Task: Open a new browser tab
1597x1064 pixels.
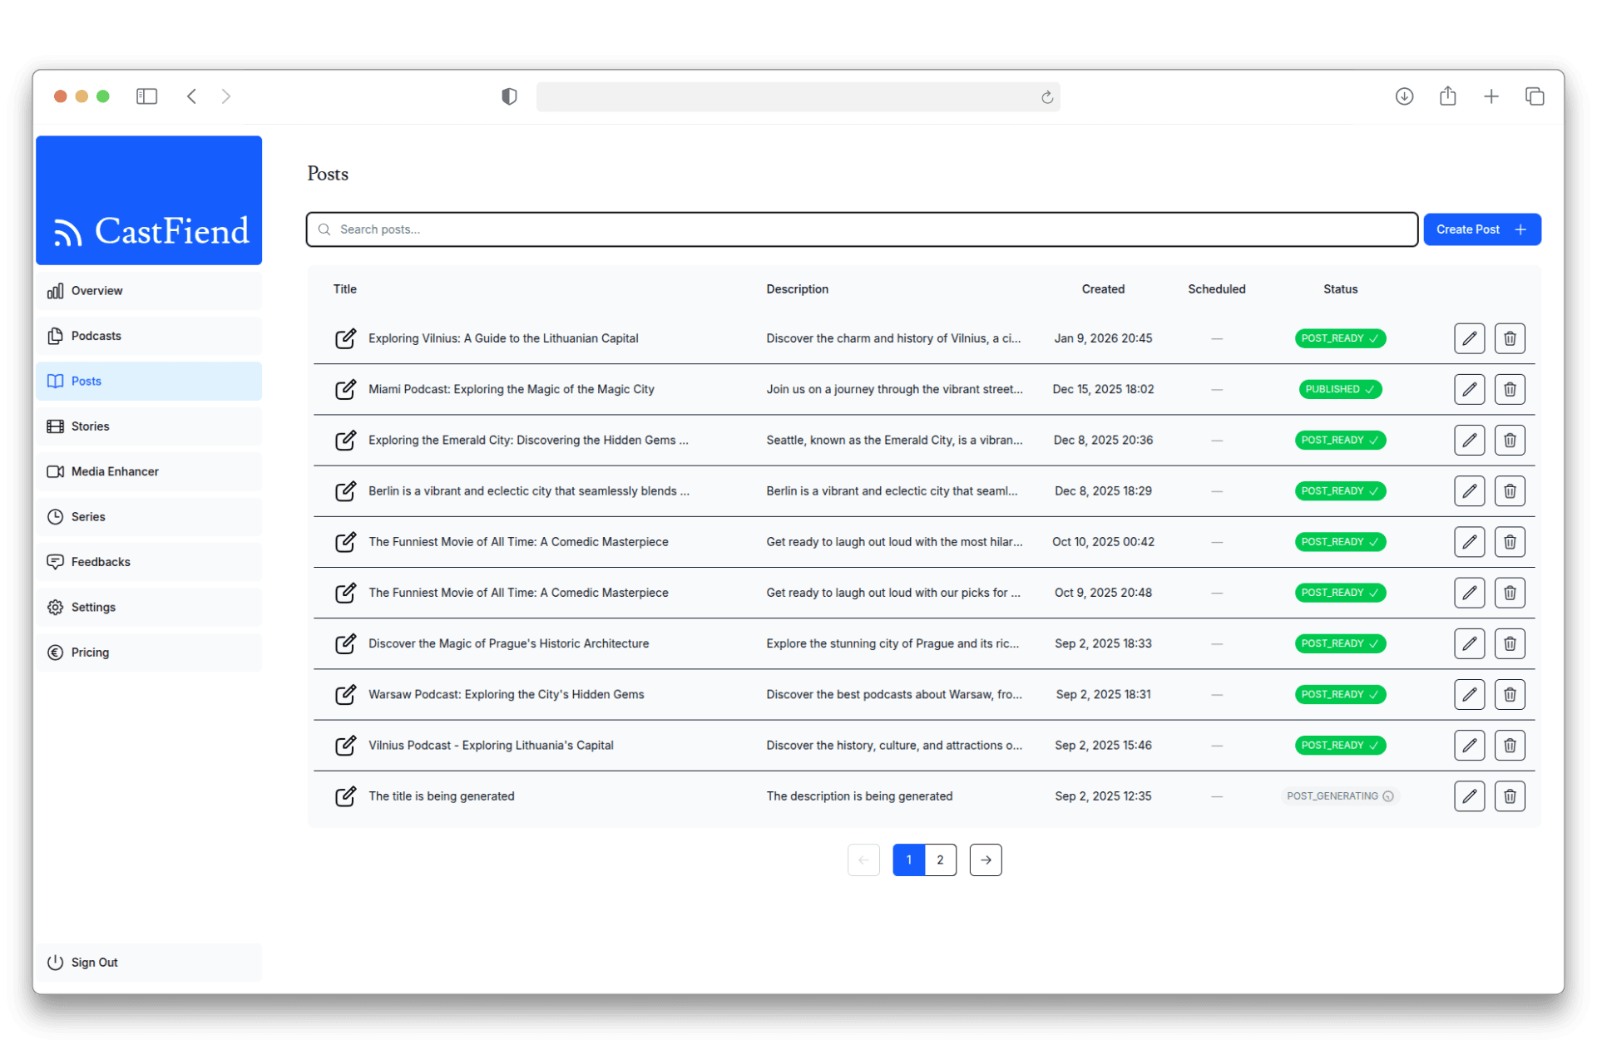Action: coord(1491,96)
